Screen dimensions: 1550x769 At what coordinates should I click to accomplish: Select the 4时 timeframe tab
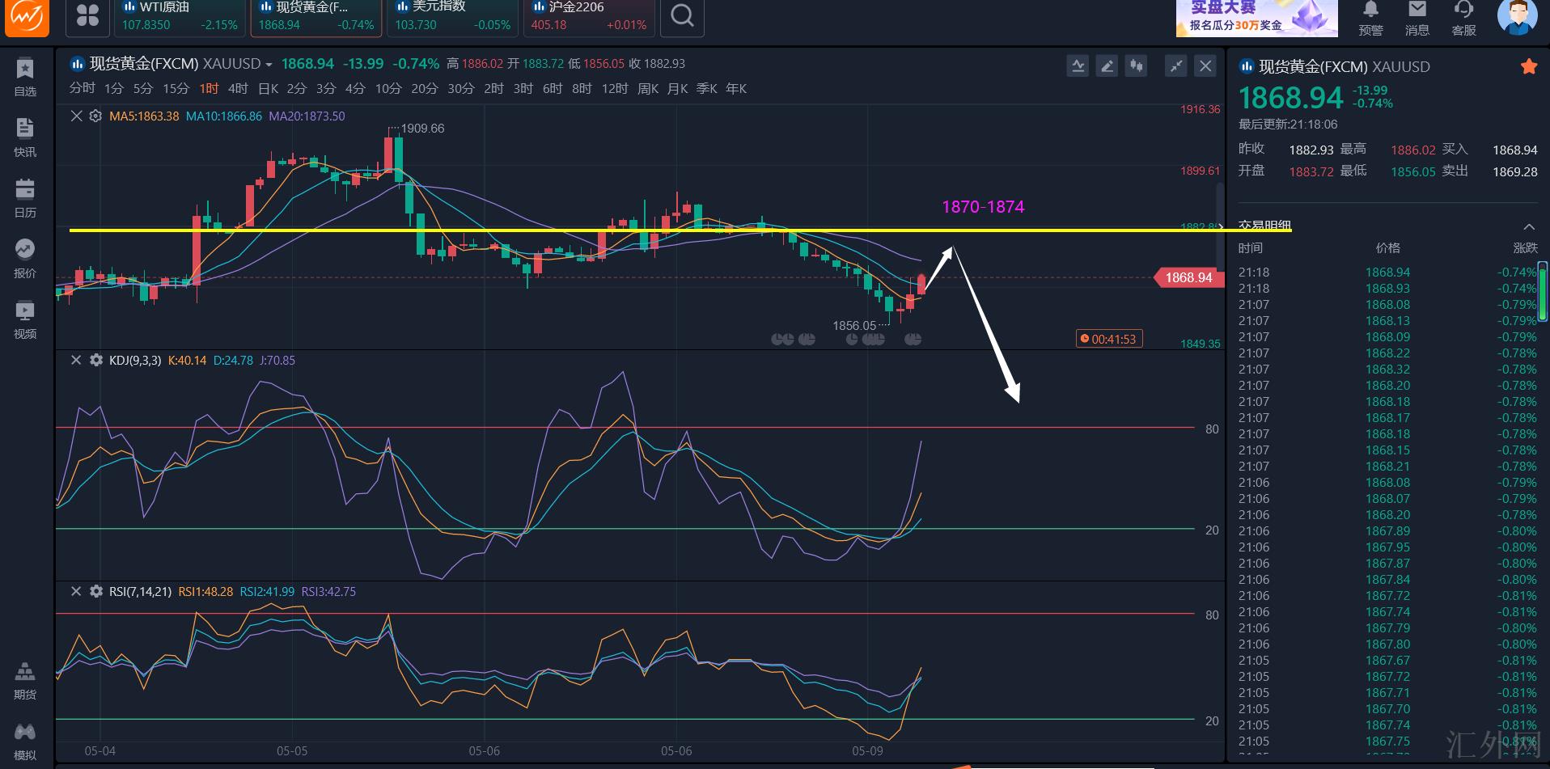click(x=238, y=89)
